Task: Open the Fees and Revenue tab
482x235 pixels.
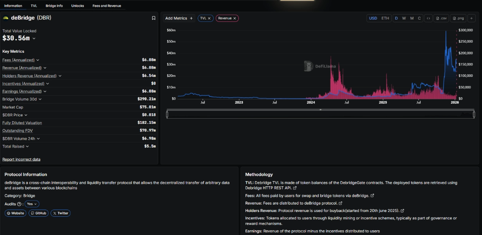Action: coord(107,6)
